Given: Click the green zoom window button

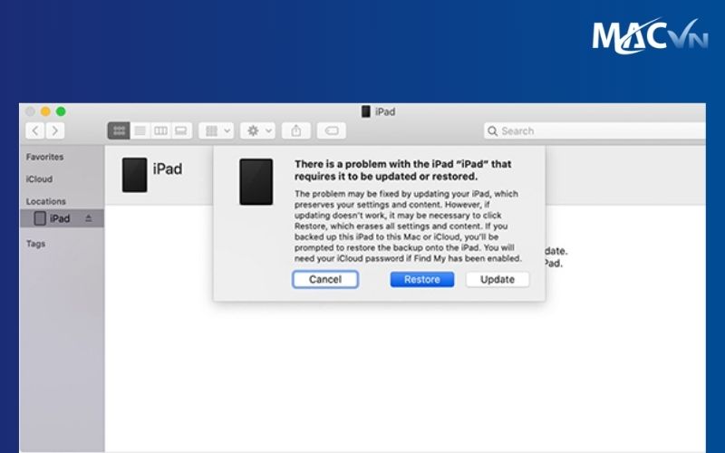Looking at the screenshot, I should coord(61,111).
